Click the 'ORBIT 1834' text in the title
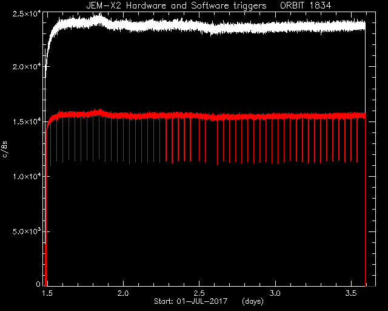This screenshot has height=311, width=388. point(306,5)
